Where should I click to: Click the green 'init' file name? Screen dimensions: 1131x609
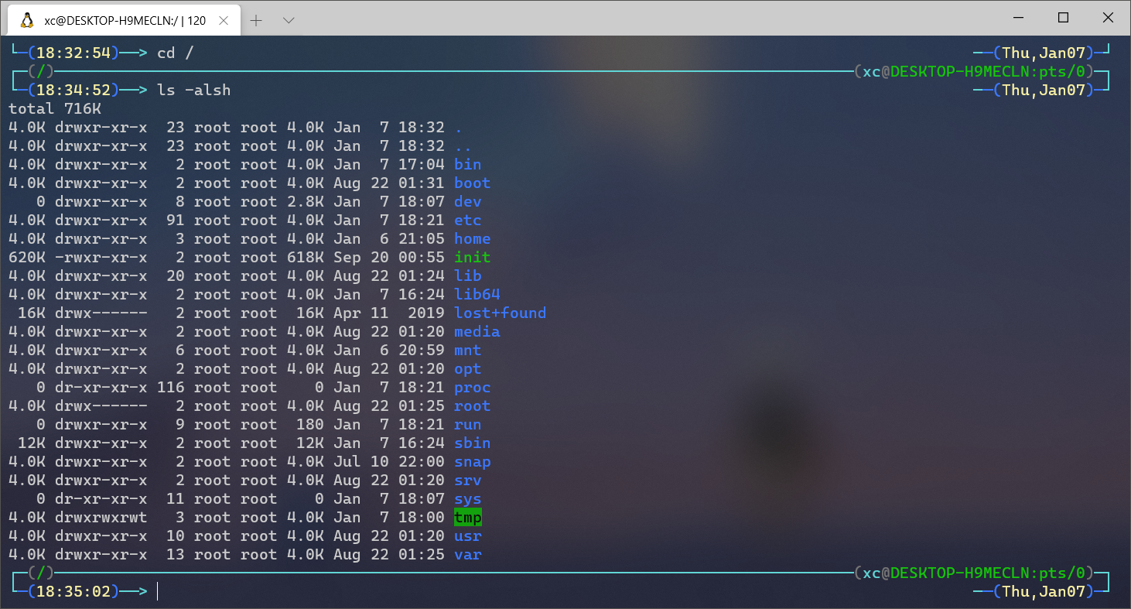point(472,257)
